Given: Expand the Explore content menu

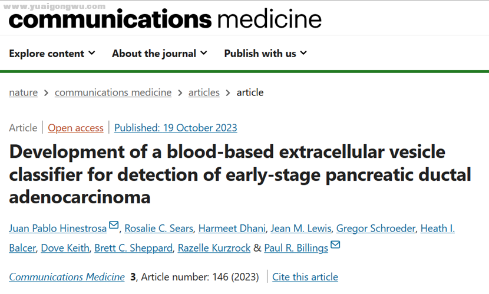Looking at the screenshot, I should (x=52, y=53).
